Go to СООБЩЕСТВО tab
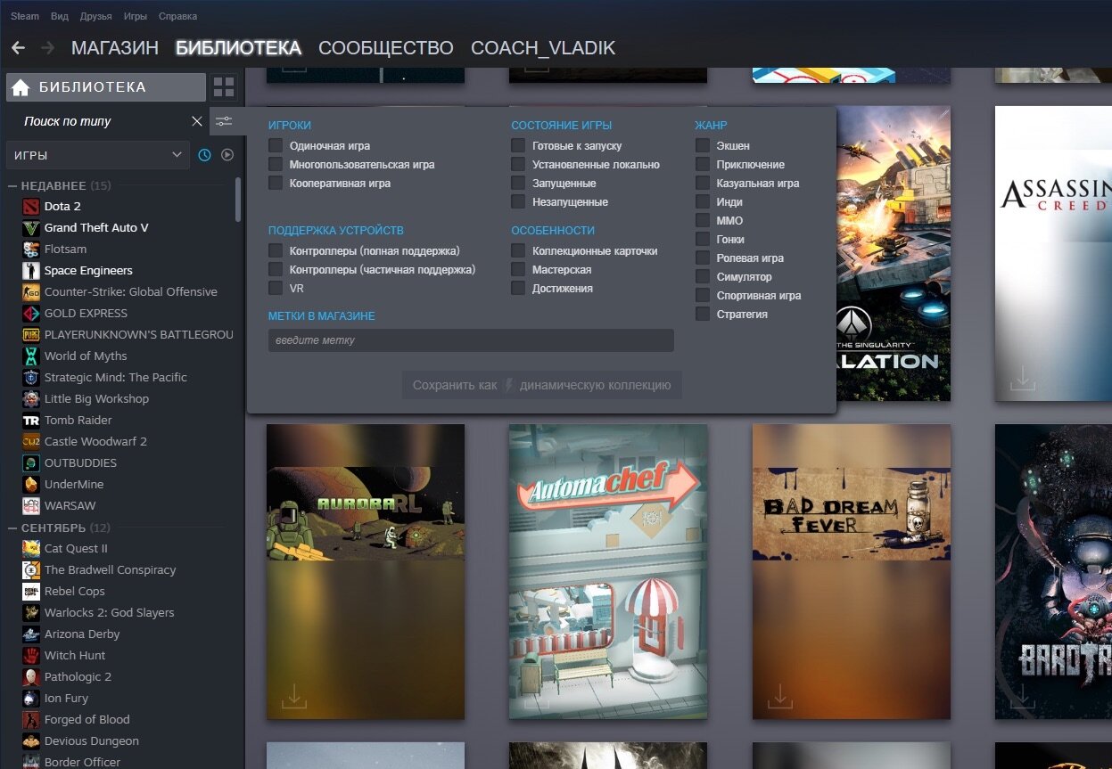Viewport: 1112px width, 769px height. click(386, 48)
